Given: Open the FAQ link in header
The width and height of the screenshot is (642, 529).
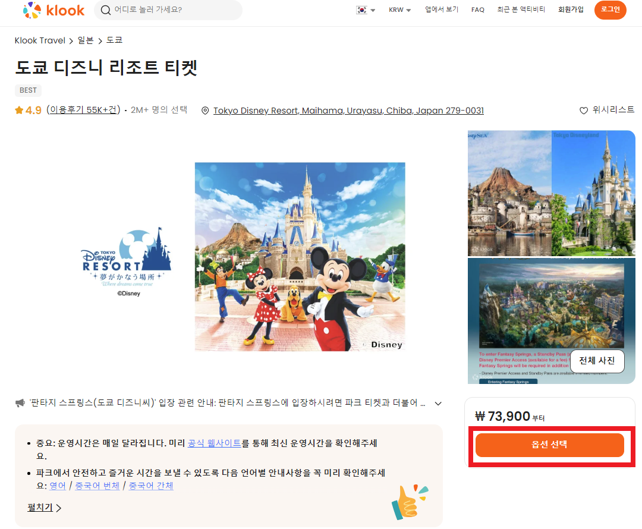Looking at the screenshot, I should point(477,10).
